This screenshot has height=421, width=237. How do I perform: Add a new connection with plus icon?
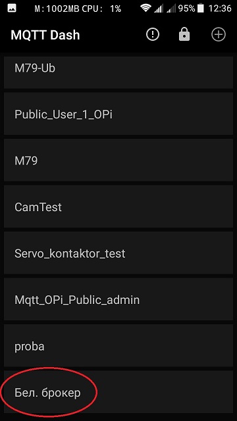pyautogui.click(x=219, y=35)
